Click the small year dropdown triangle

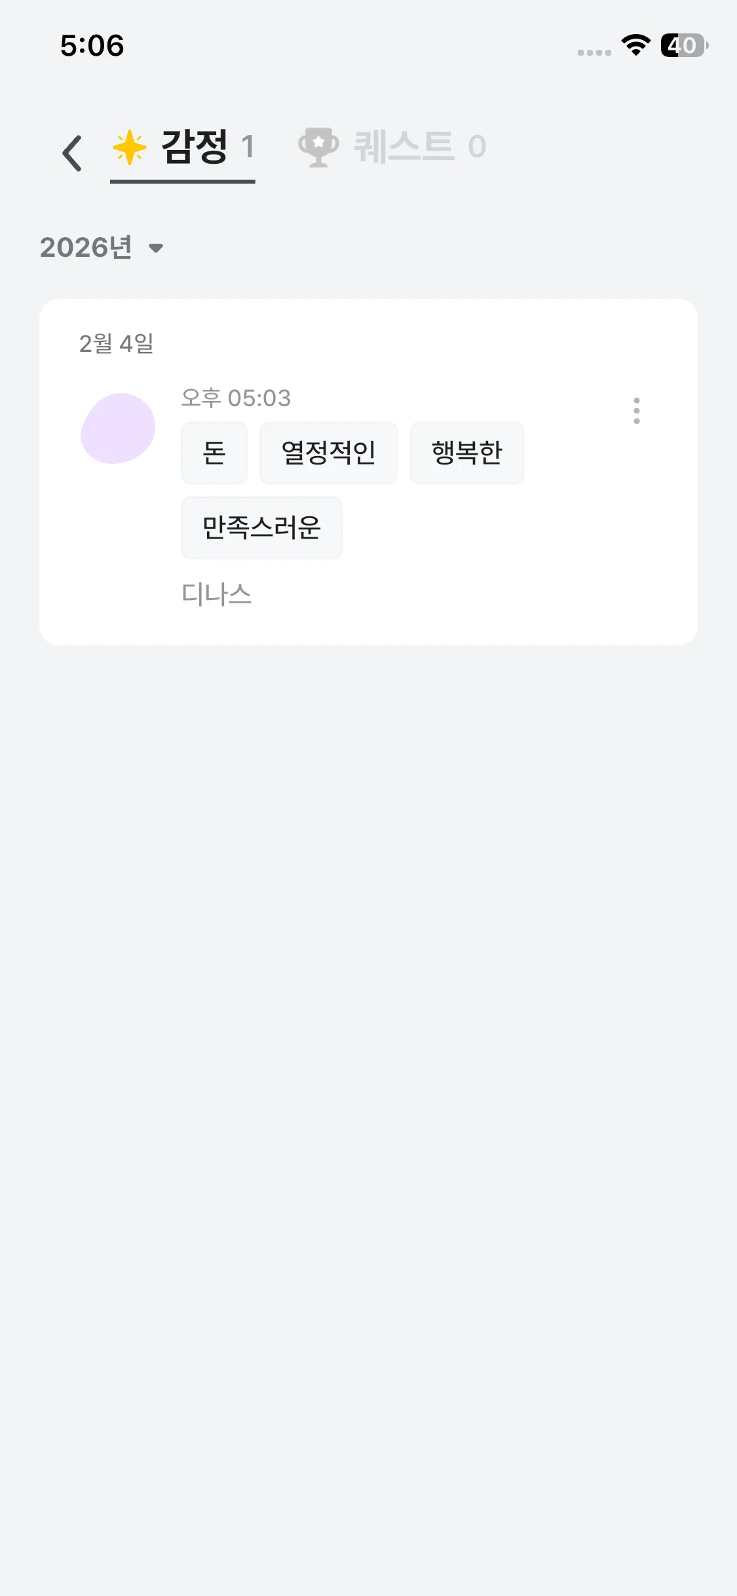[x=156, y=248]
